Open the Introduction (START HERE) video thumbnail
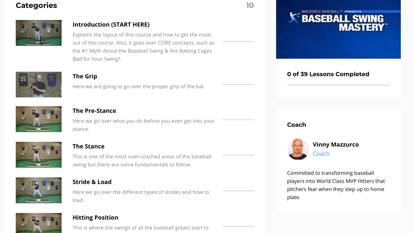This screenshot has height=233, width=414. (x=38, y=33)
